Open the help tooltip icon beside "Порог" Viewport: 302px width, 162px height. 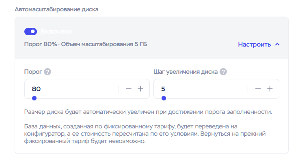[x=47, y=72]
